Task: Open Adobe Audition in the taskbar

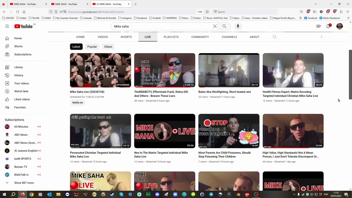Action: pyautogui.click(x=148, y=194)
